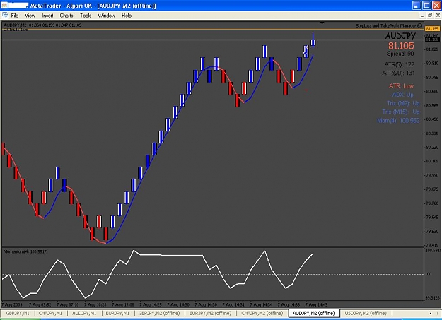Click the StopLoss and TakeProfit Manager smiley icon
This screenshot has height=320, width=442.
[x=420, y=25]
